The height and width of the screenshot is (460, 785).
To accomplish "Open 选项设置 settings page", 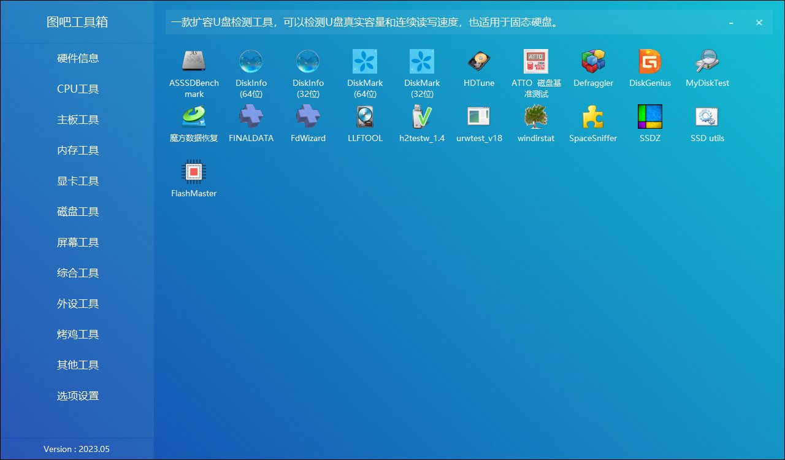I will (77, 396).
